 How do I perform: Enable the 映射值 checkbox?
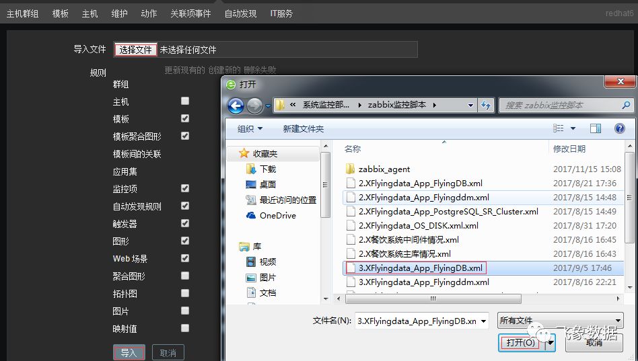(x=184, y=328)
